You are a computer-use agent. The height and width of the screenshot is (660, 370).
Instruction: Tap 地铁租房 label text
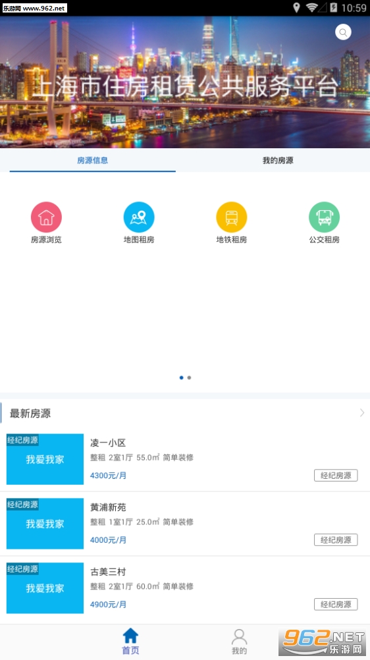click(x=232, y=240)
